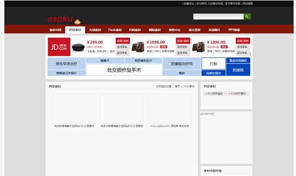296x176 pixels.
Task: Open the Flash素材 navigation item
Action: click(115, 30)
